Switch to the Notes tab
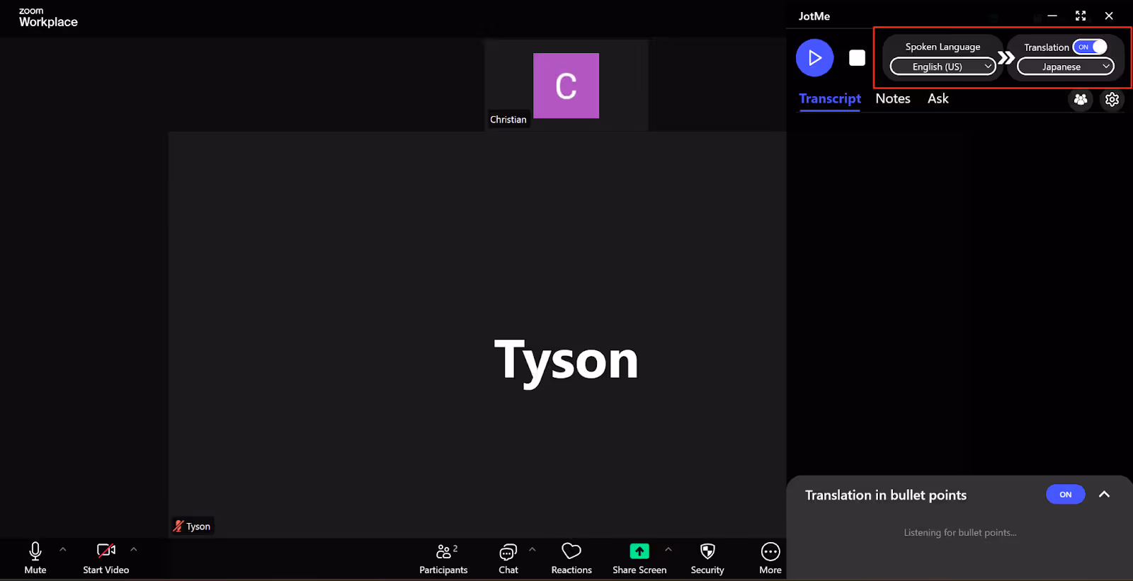This screenshot has width=1133, height=581. (x=893, y=99)
